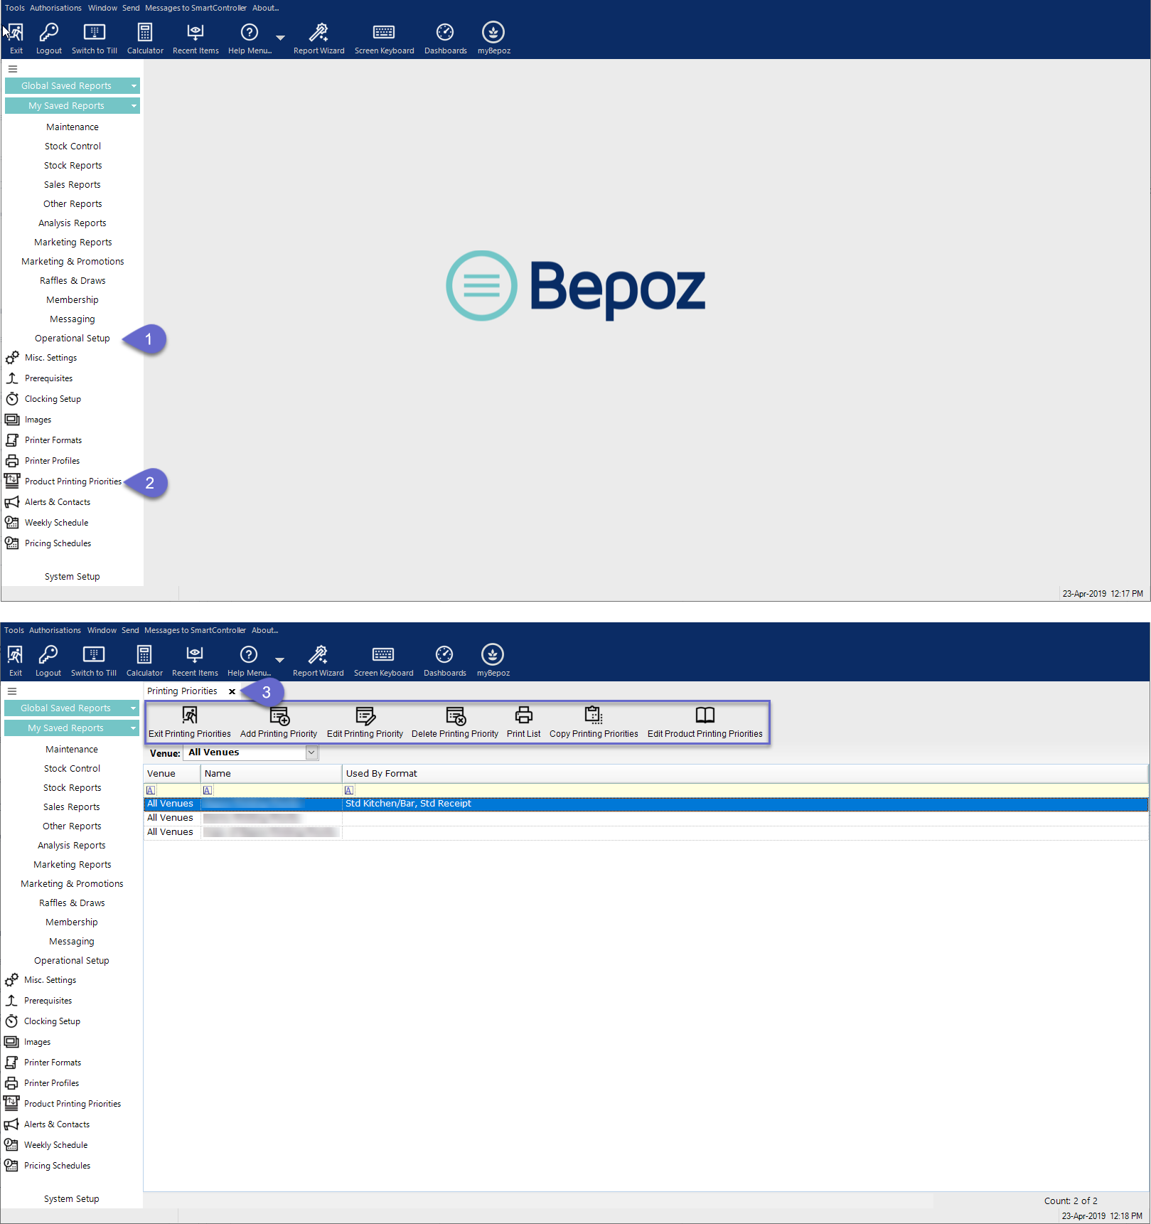Open Authorisations menu in top window

(55, 9)
